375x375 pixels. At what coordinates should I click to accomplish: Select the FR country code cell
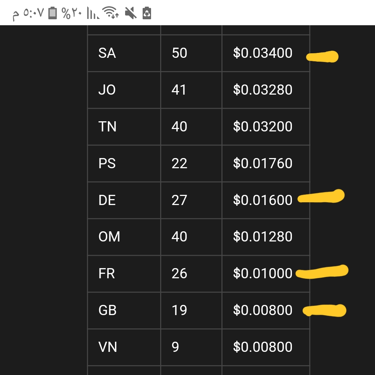click(x=107, y=274)
